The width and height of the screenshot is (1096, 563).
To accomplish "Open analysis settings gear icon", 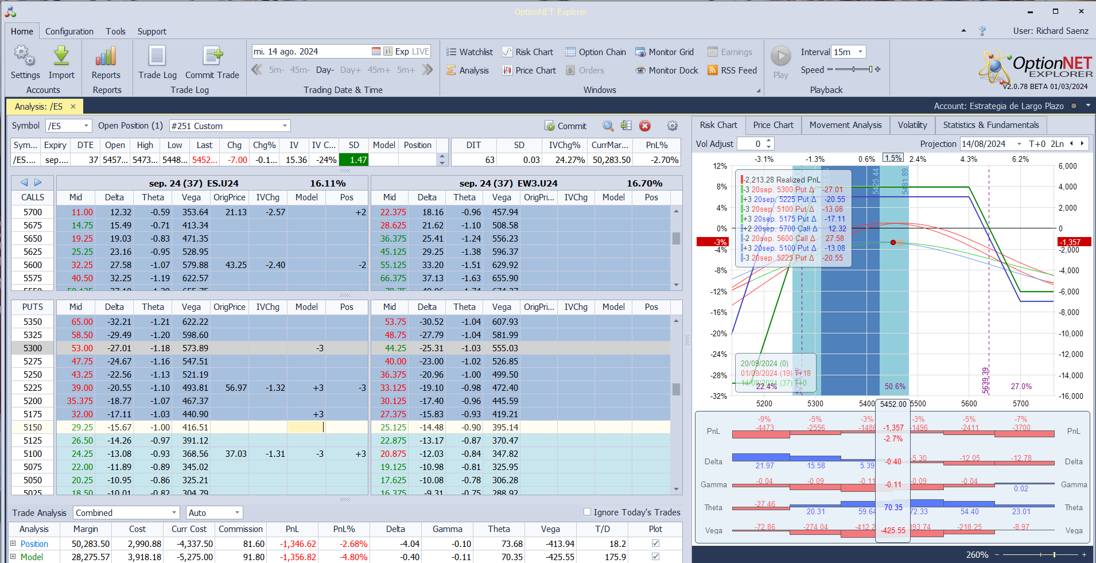I will coord(673,126).
